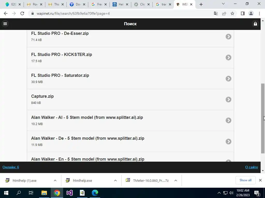The image size is (265, 198).
Task: Open the О сайте link
Action: [x=252, y=167]
